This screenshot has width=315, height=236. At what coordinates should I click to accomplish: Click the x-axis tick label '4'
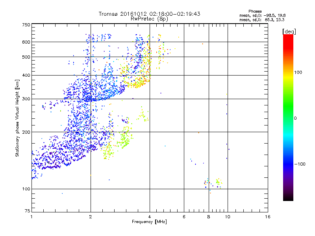(150, 217)
